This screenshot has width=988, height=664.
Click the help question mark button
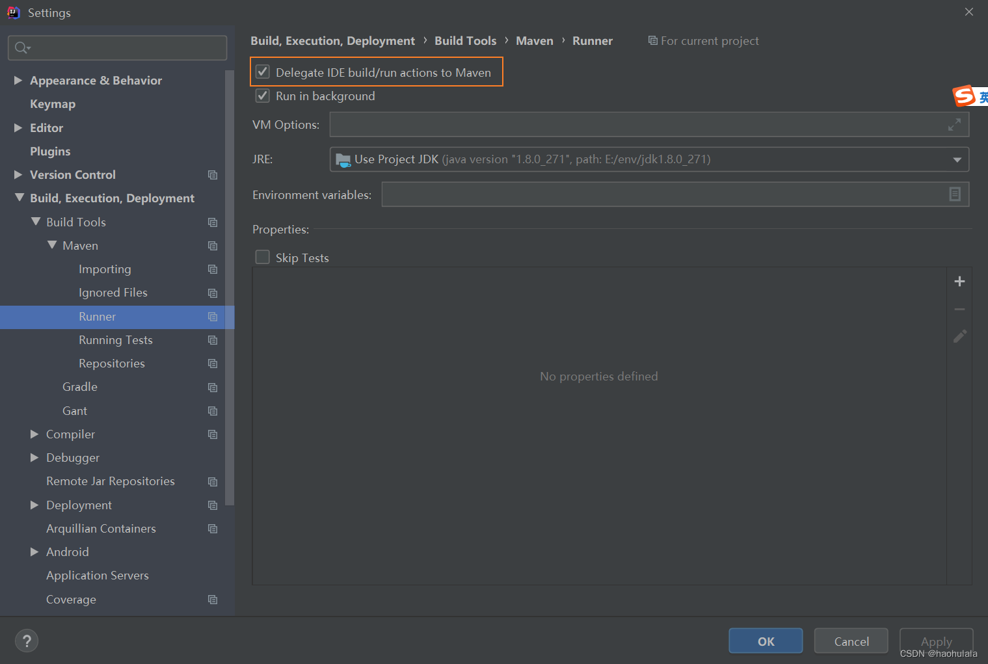click(x=27, y=641)
